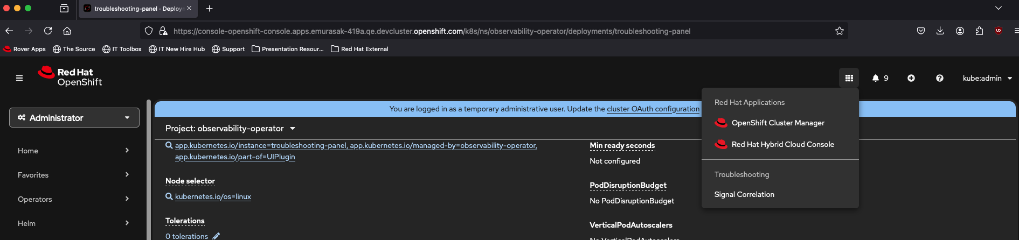Follow the kubernetes.io/os=linux node selector link
This screenshot has width=1019, height=240.
[213, 196]
